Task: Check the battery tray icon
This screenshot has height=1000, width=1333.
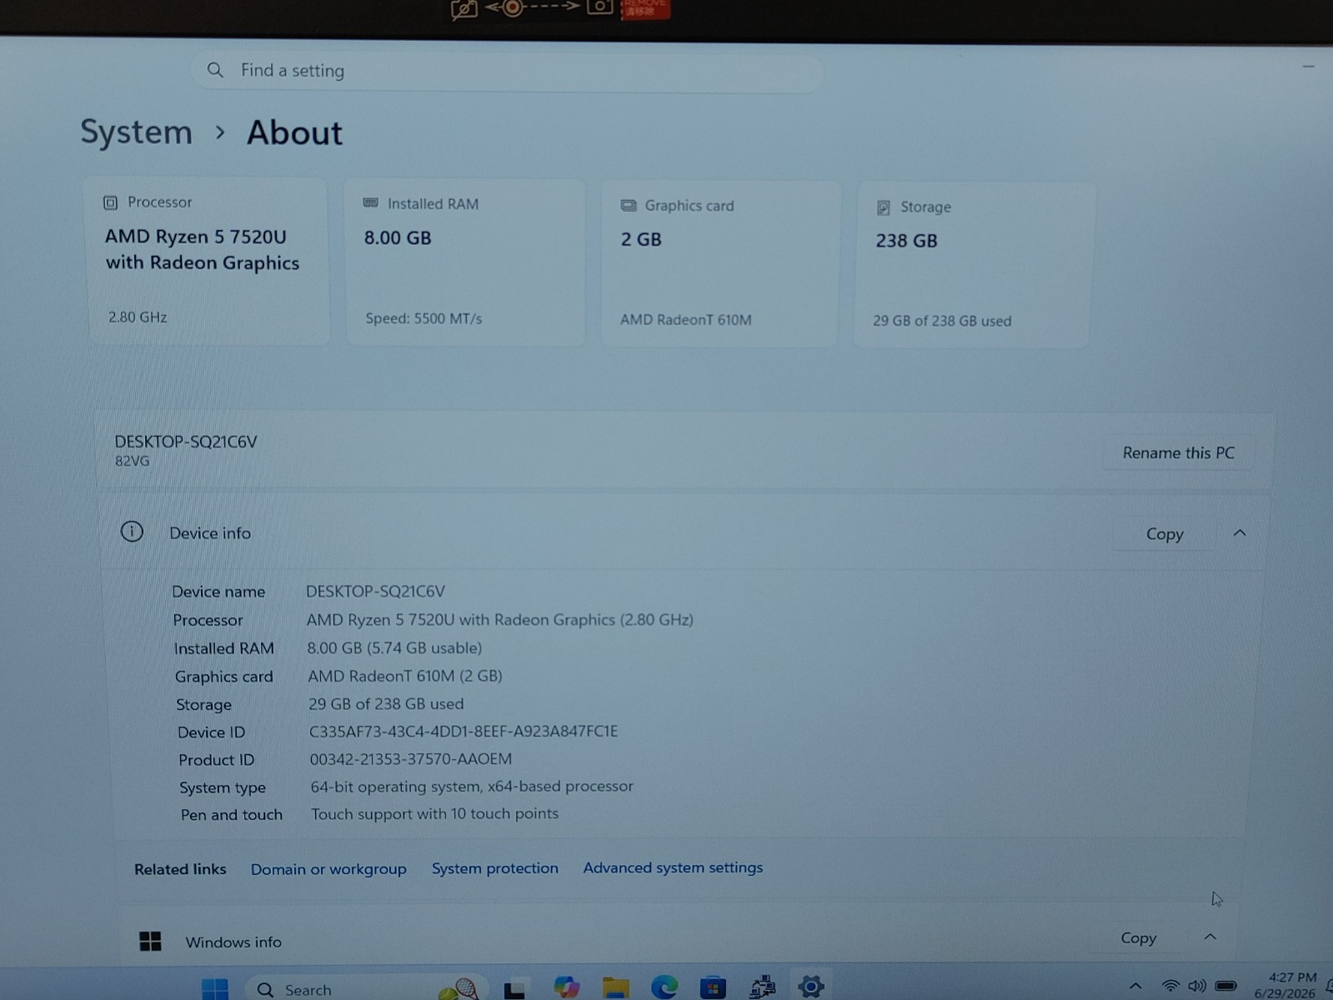Action: pos(1225,986)
